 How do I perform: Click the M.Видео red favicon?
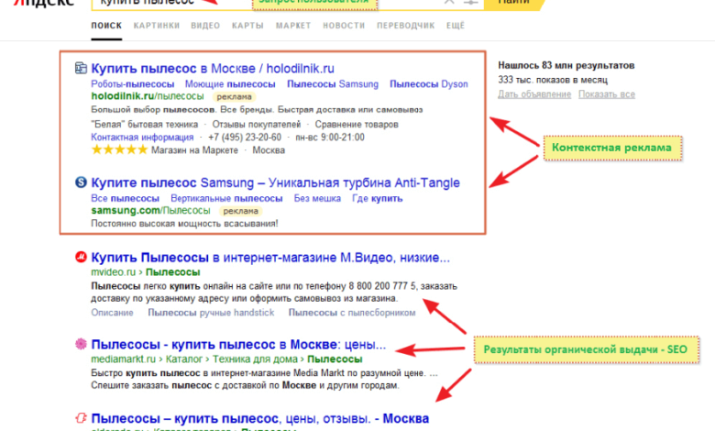(x=81, y=258)
